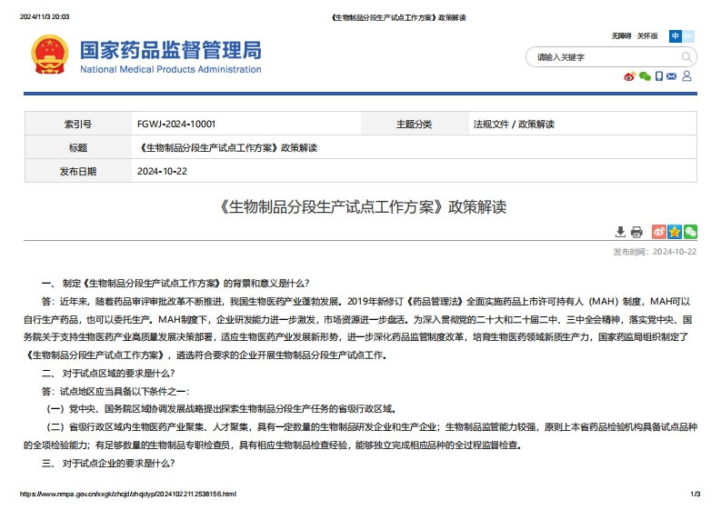Screen dimensions: 721x510
Task: Print the article using the printer icon
Action: tap(636, 232)
